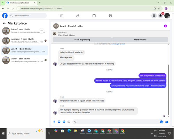Click the purple conversation information icon
This screenshot has width=174, height=139.
(165, 26)
